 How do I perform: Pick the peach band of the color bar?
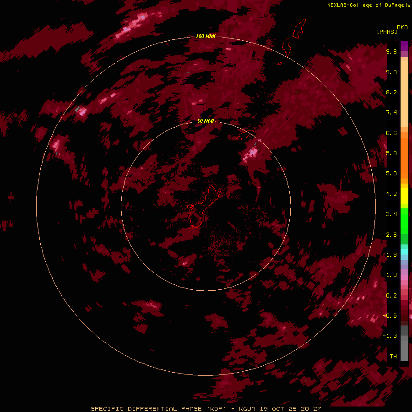(x=404, y=94)
